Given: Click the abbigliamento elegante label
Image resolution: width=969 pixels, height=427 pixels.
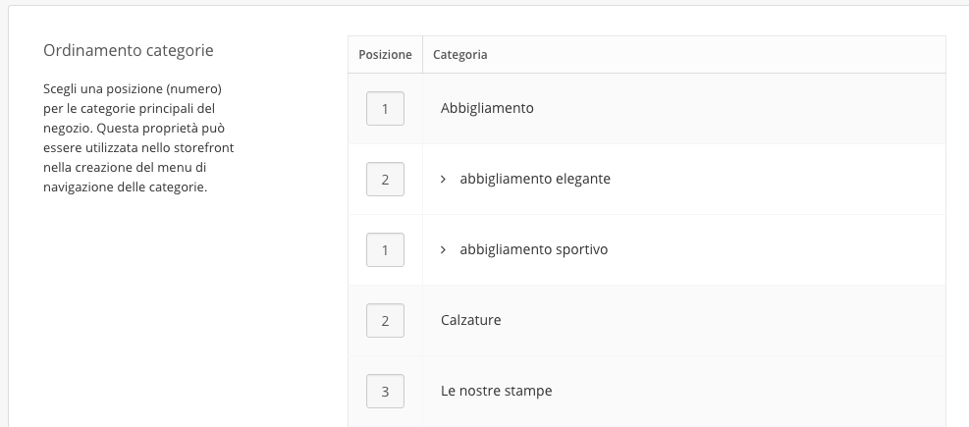Looking at the screenshot, I should tap(535, 180).
